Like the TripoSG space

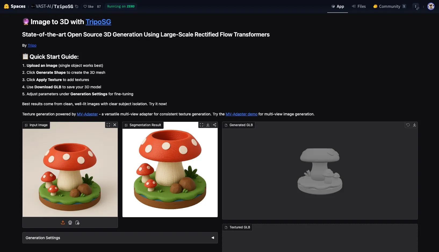point(89,6)
